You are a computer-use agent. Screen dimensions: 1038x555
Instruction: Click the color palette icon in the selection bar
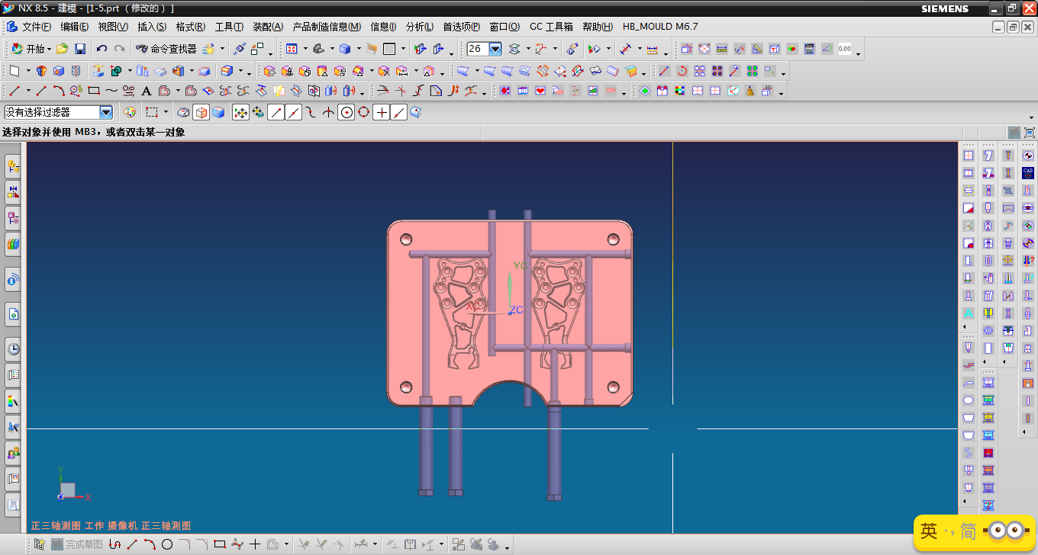coord(129,112)
